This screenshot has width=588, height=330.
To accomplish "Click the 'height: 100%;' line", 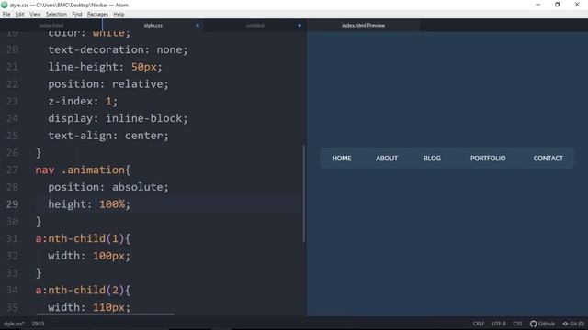I will coord(89,204).
